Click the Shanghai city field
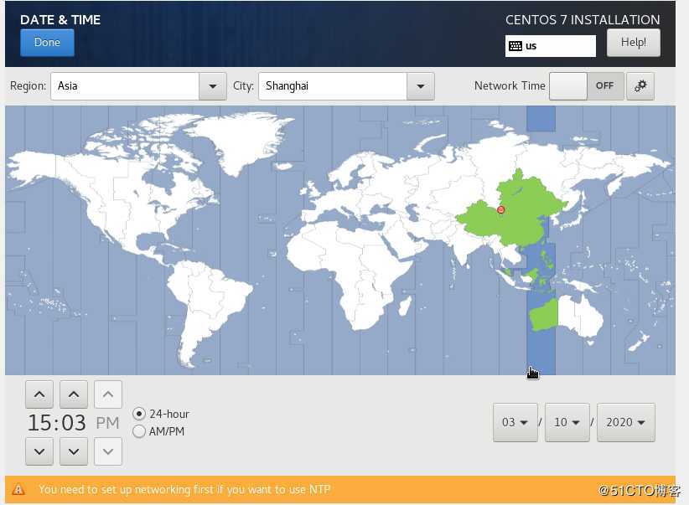The image size is (689, 505). 333,86
